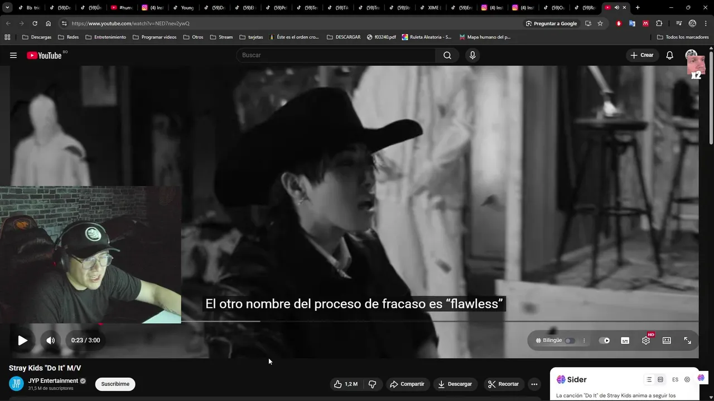Image resolution: width=714 pixels, height=401 pixels.
Task: Toggle subtitles in the player
Action: click(625, 340)
